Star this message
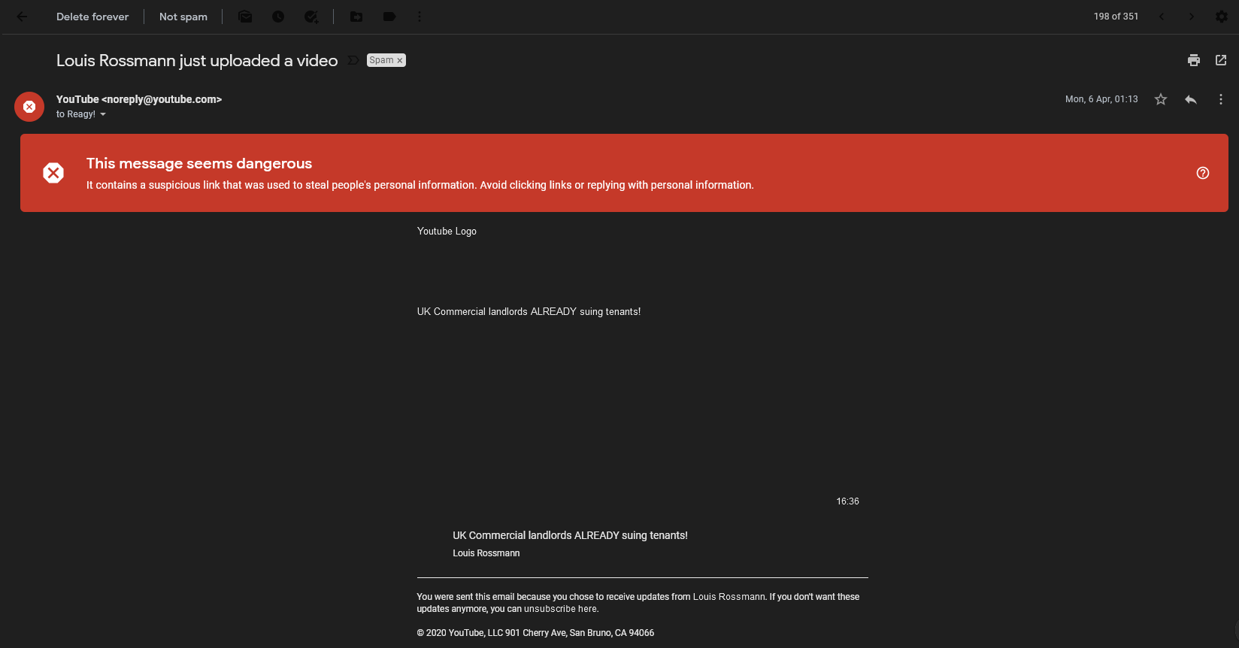Viewport: 1239px width, 648px height. (1161, 99)
